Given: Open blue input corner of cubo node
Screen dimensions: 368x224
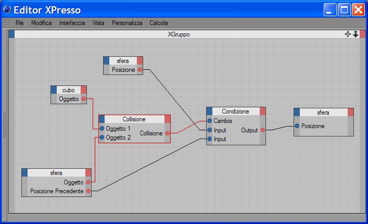Looking at the screenshot, I should click(x=54, y=90).
